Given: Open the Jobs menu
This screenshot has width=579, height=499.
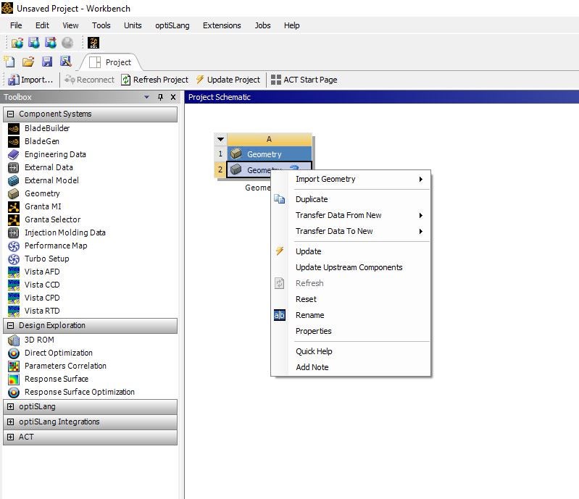Looking at the screenshot, I should (262, 25).
